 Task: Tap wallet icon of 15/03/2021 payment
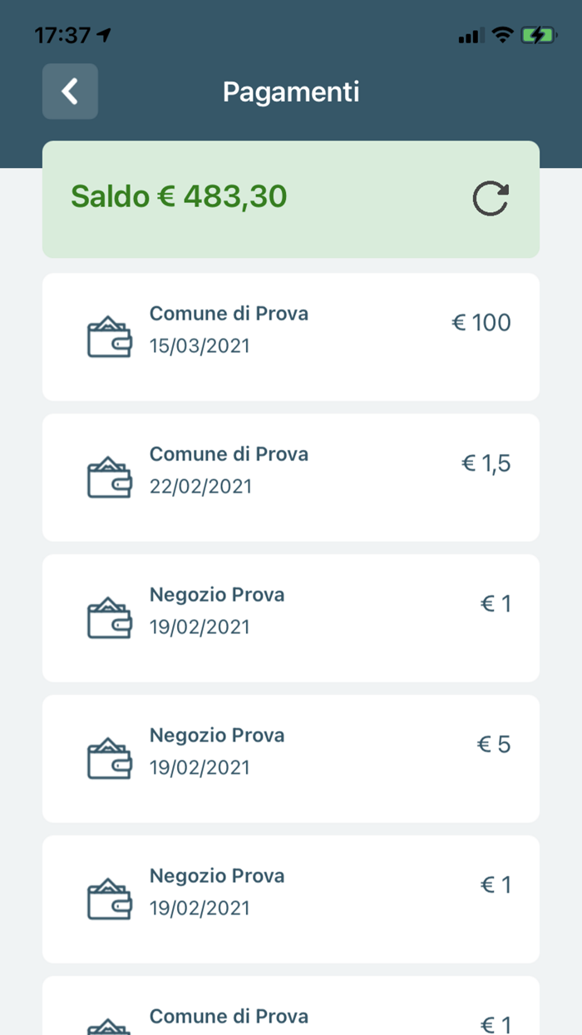coord(109,337)
